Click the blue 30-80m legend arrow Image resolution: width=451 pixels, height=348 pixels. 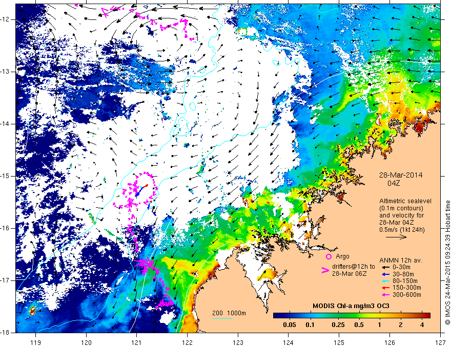[x=385, y=274]
